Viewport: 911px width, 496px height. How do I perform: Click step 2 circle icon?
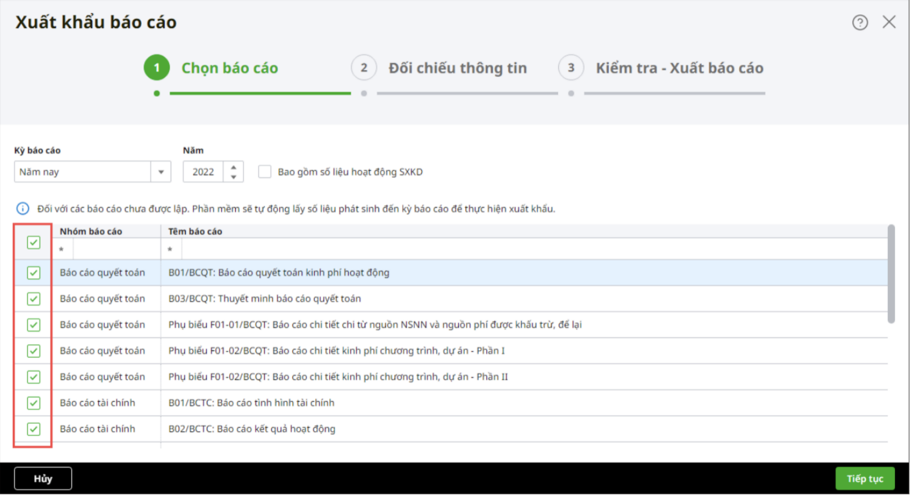click(x=364, y=67)
